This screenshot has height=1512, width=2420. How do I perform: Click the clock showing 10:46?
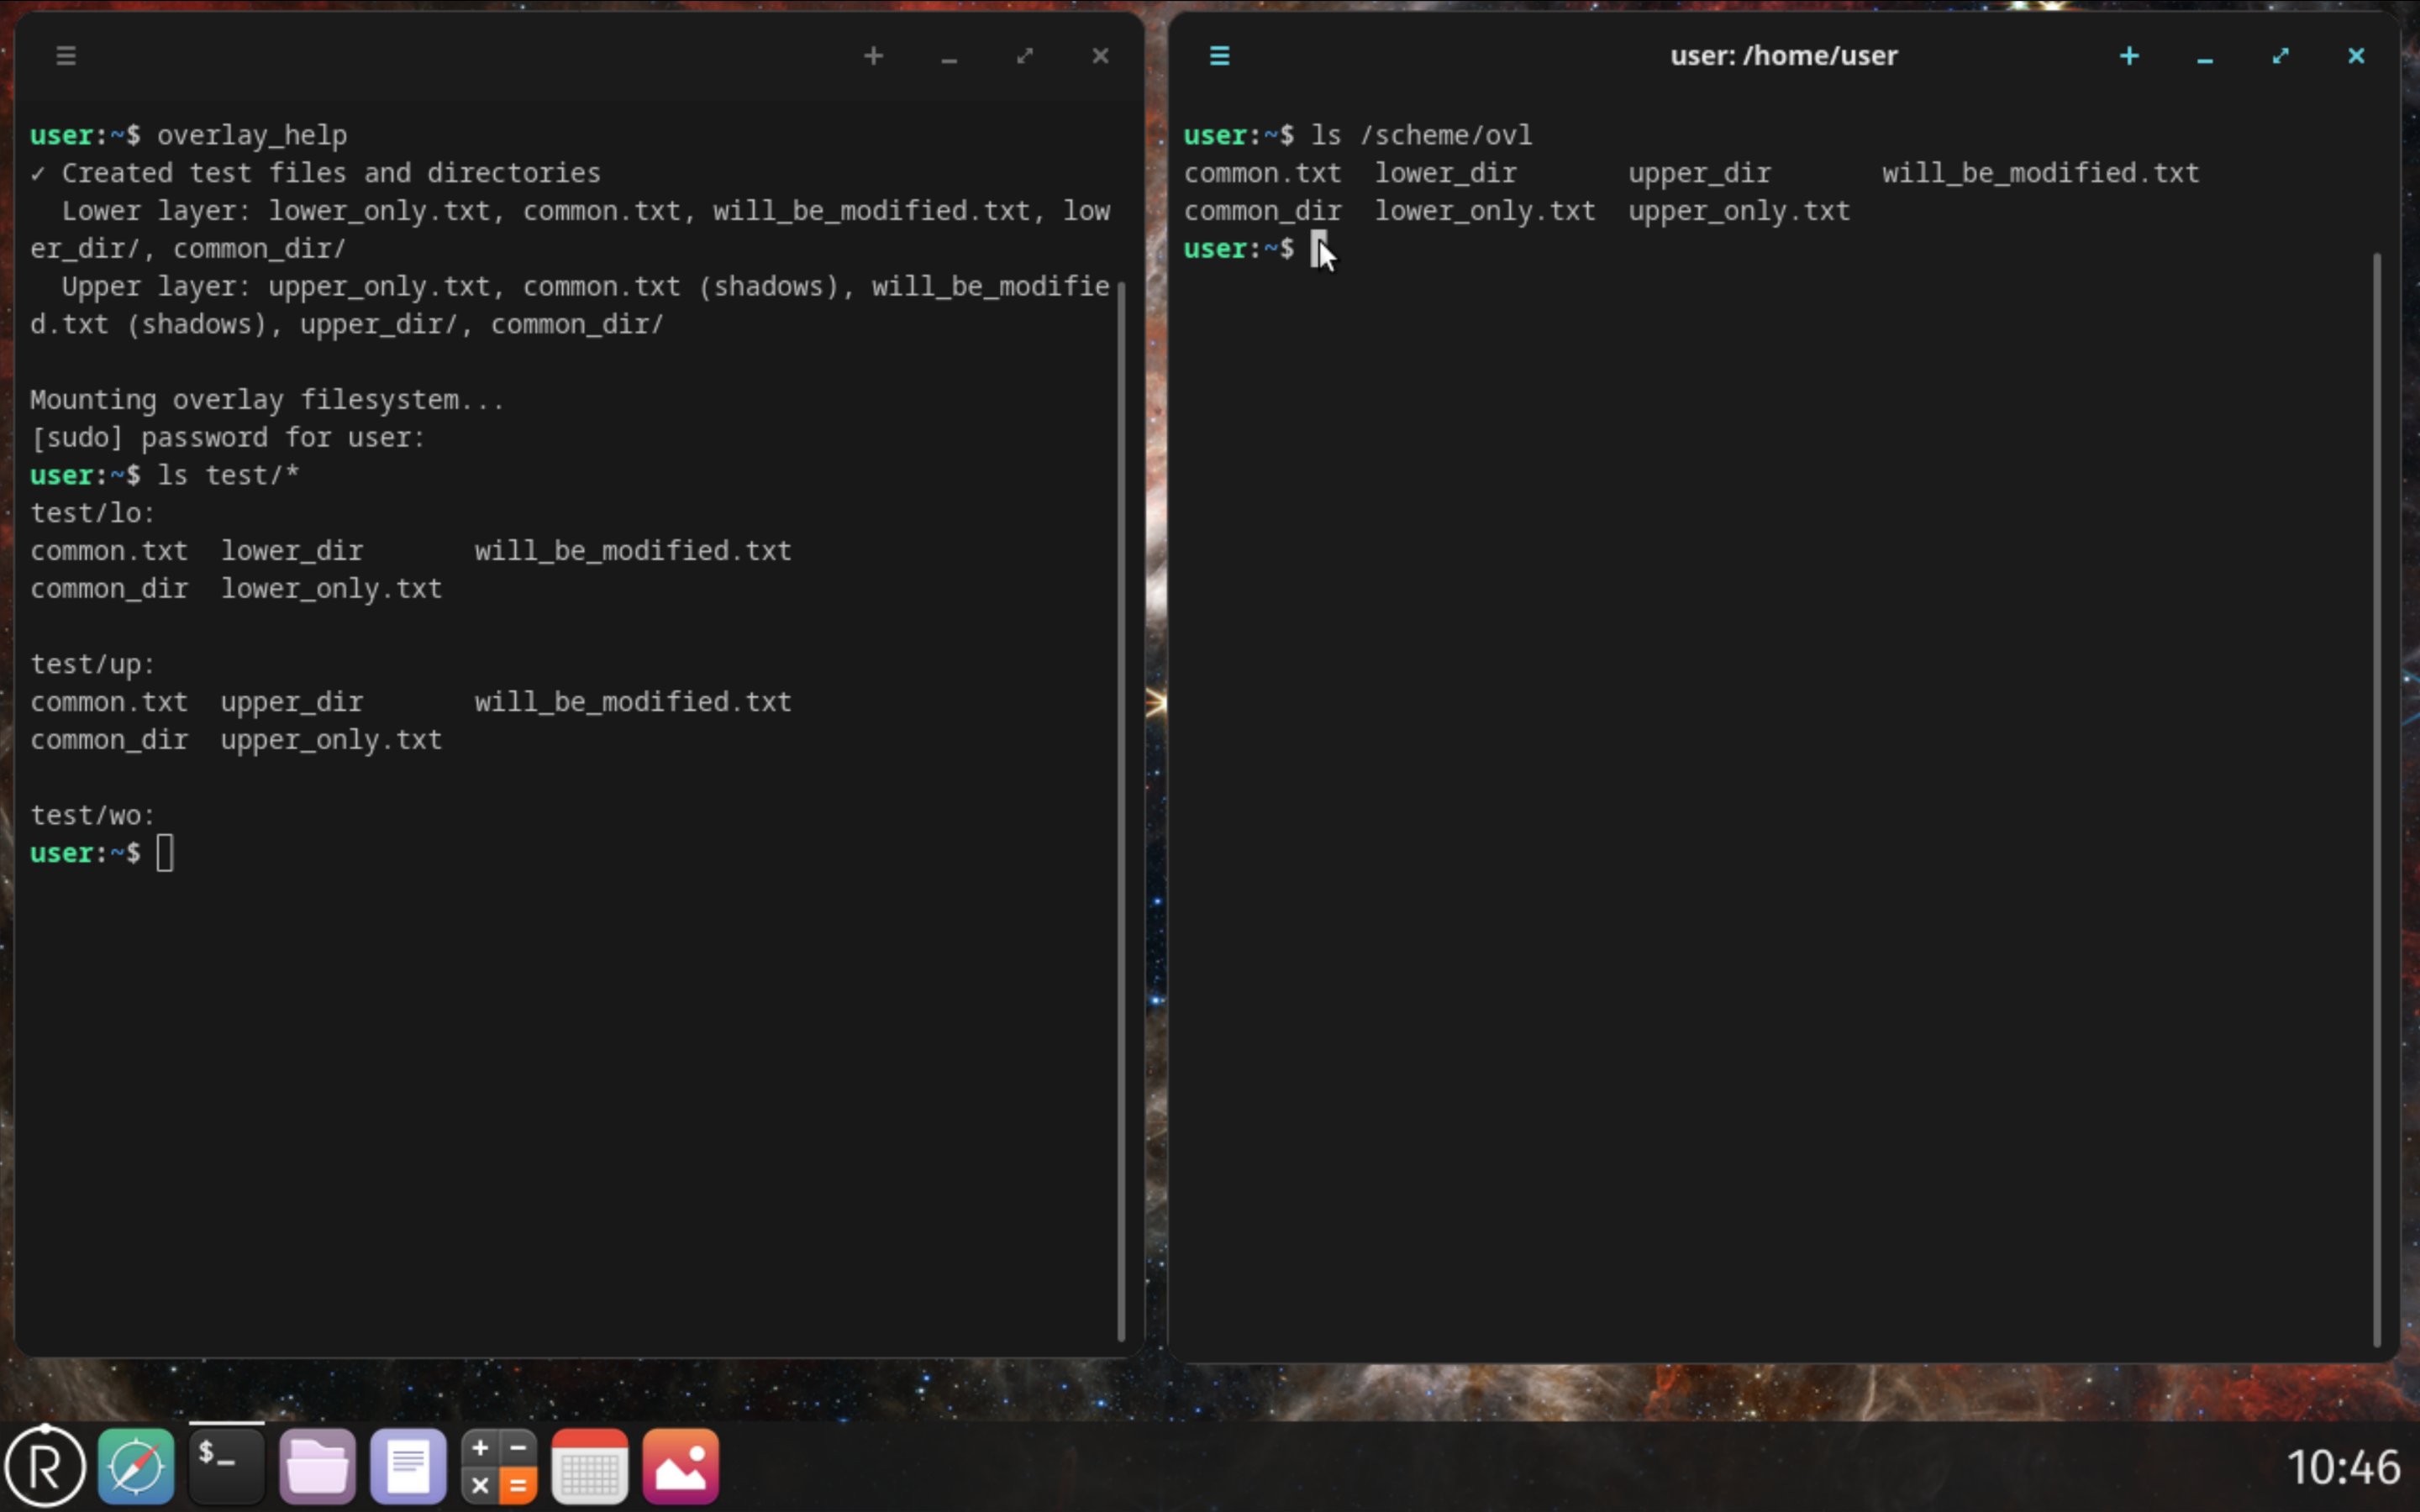pos(2343,1467)
